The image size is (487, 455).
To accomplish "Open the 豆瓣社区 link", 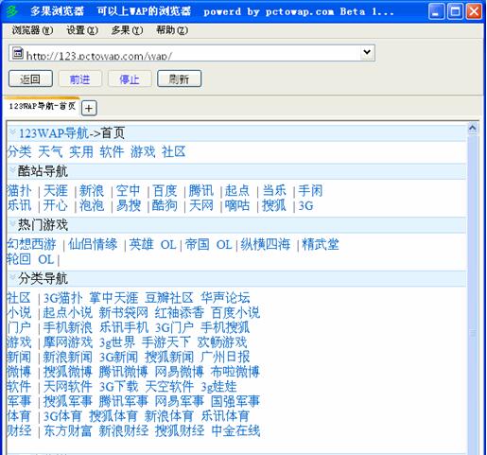I will click(x=169, y=298).
